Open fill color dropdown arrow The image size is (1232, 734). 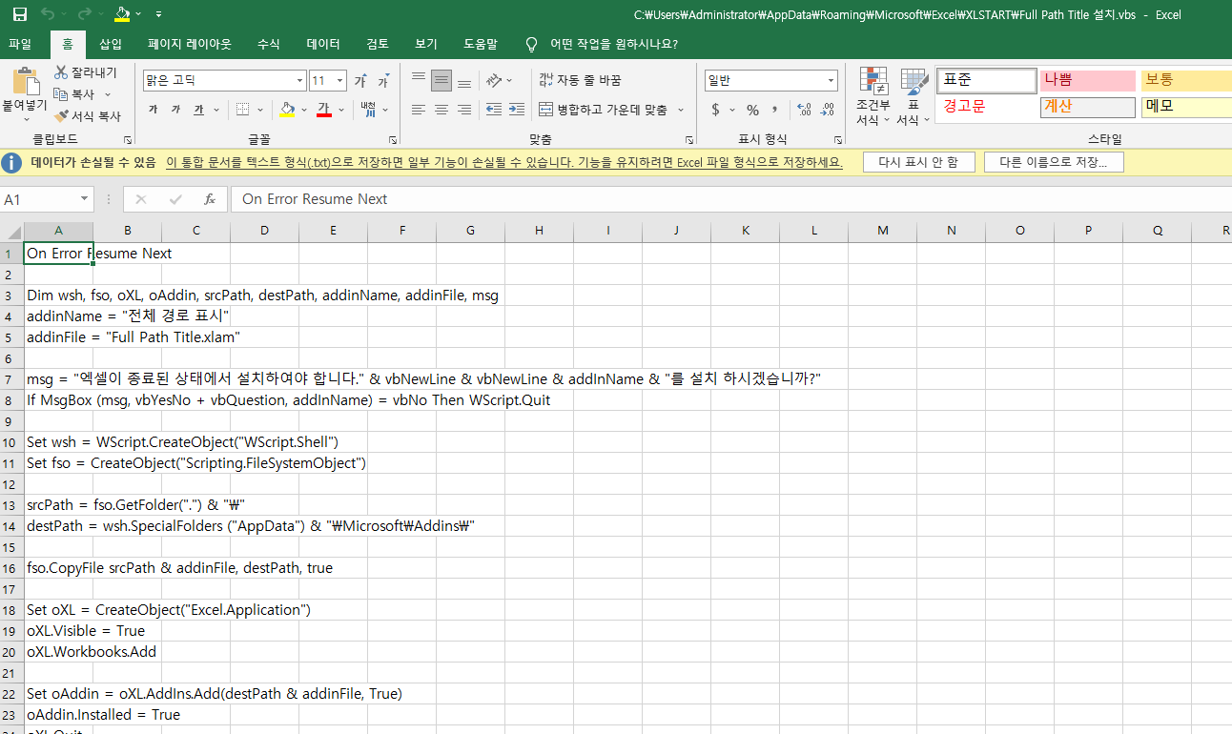coord(303,110)
